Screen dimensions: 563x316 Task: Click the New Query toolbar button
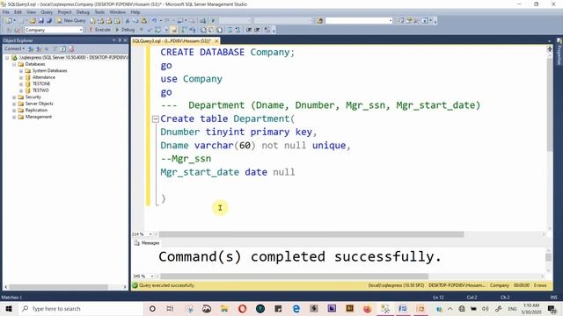coord(71,21)
